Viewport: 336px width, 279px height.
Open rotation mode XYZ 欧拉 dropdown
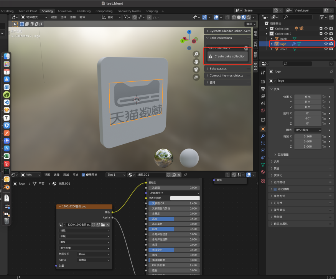pos(308,130)
